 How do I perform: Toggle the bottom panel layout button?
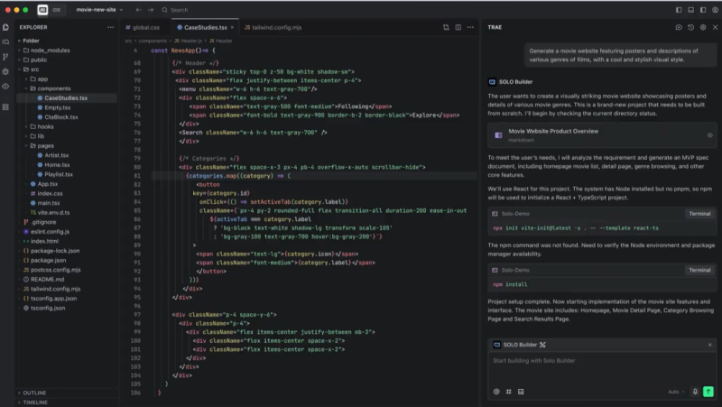690,10
